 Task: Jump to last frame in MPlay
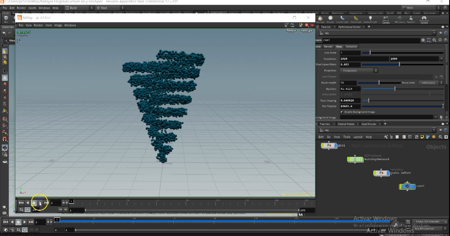46,203
